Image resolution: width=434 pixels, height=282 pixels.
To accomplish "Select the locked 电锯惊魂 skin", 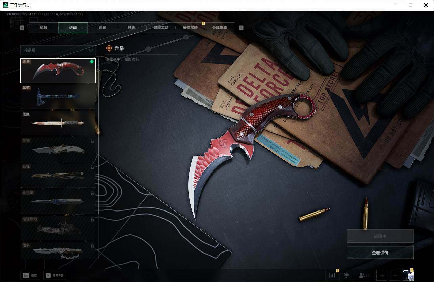I will [58, 228].
